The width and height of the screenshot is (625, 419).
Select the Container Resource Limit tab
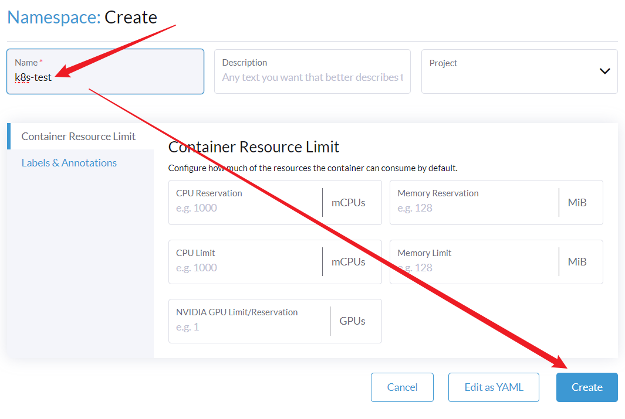pyautogui.click(x=79, y=137)
